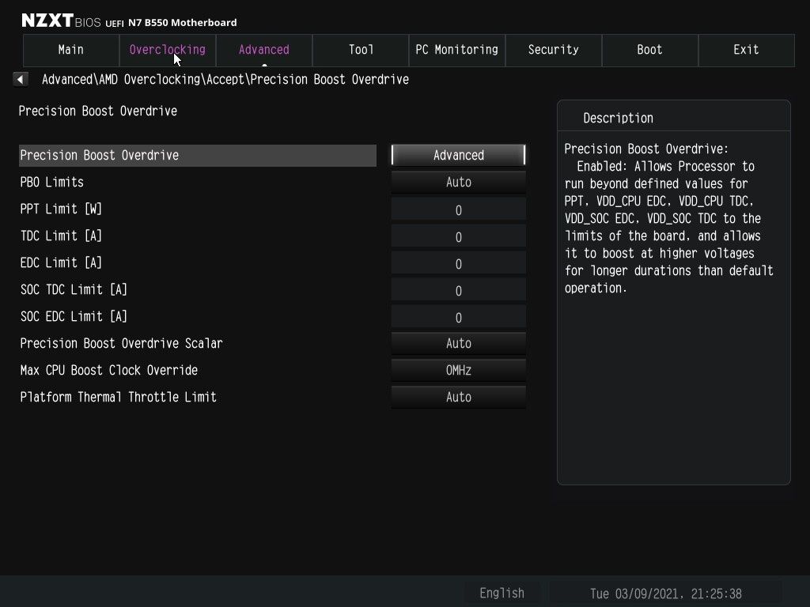Screen dimensions: 810x607
Task: Click the Description panel header
Action: coord(619,119)
